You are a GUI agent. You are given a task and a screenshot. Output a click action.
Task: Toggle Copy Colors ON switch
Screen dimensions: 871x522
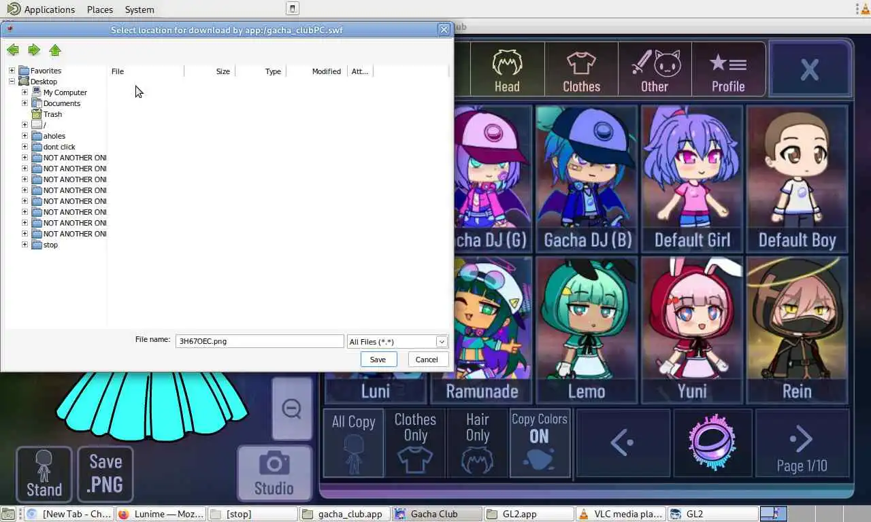pyautogui.click(x=539, y=442)
